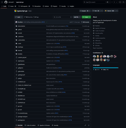The image size is (126, 128).
Task: Click the GitHub logo
Action: (6, 2)
